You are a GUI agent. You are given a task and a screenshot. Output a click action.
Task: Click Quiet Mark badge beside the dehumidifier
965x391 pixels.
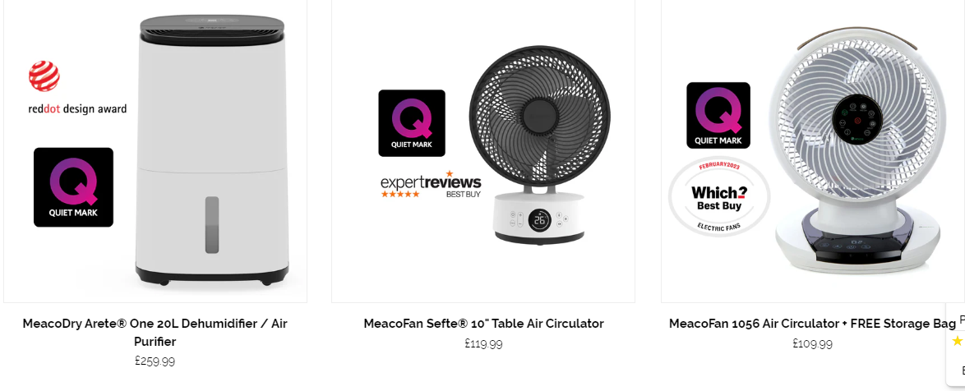(x=73, y=187)
